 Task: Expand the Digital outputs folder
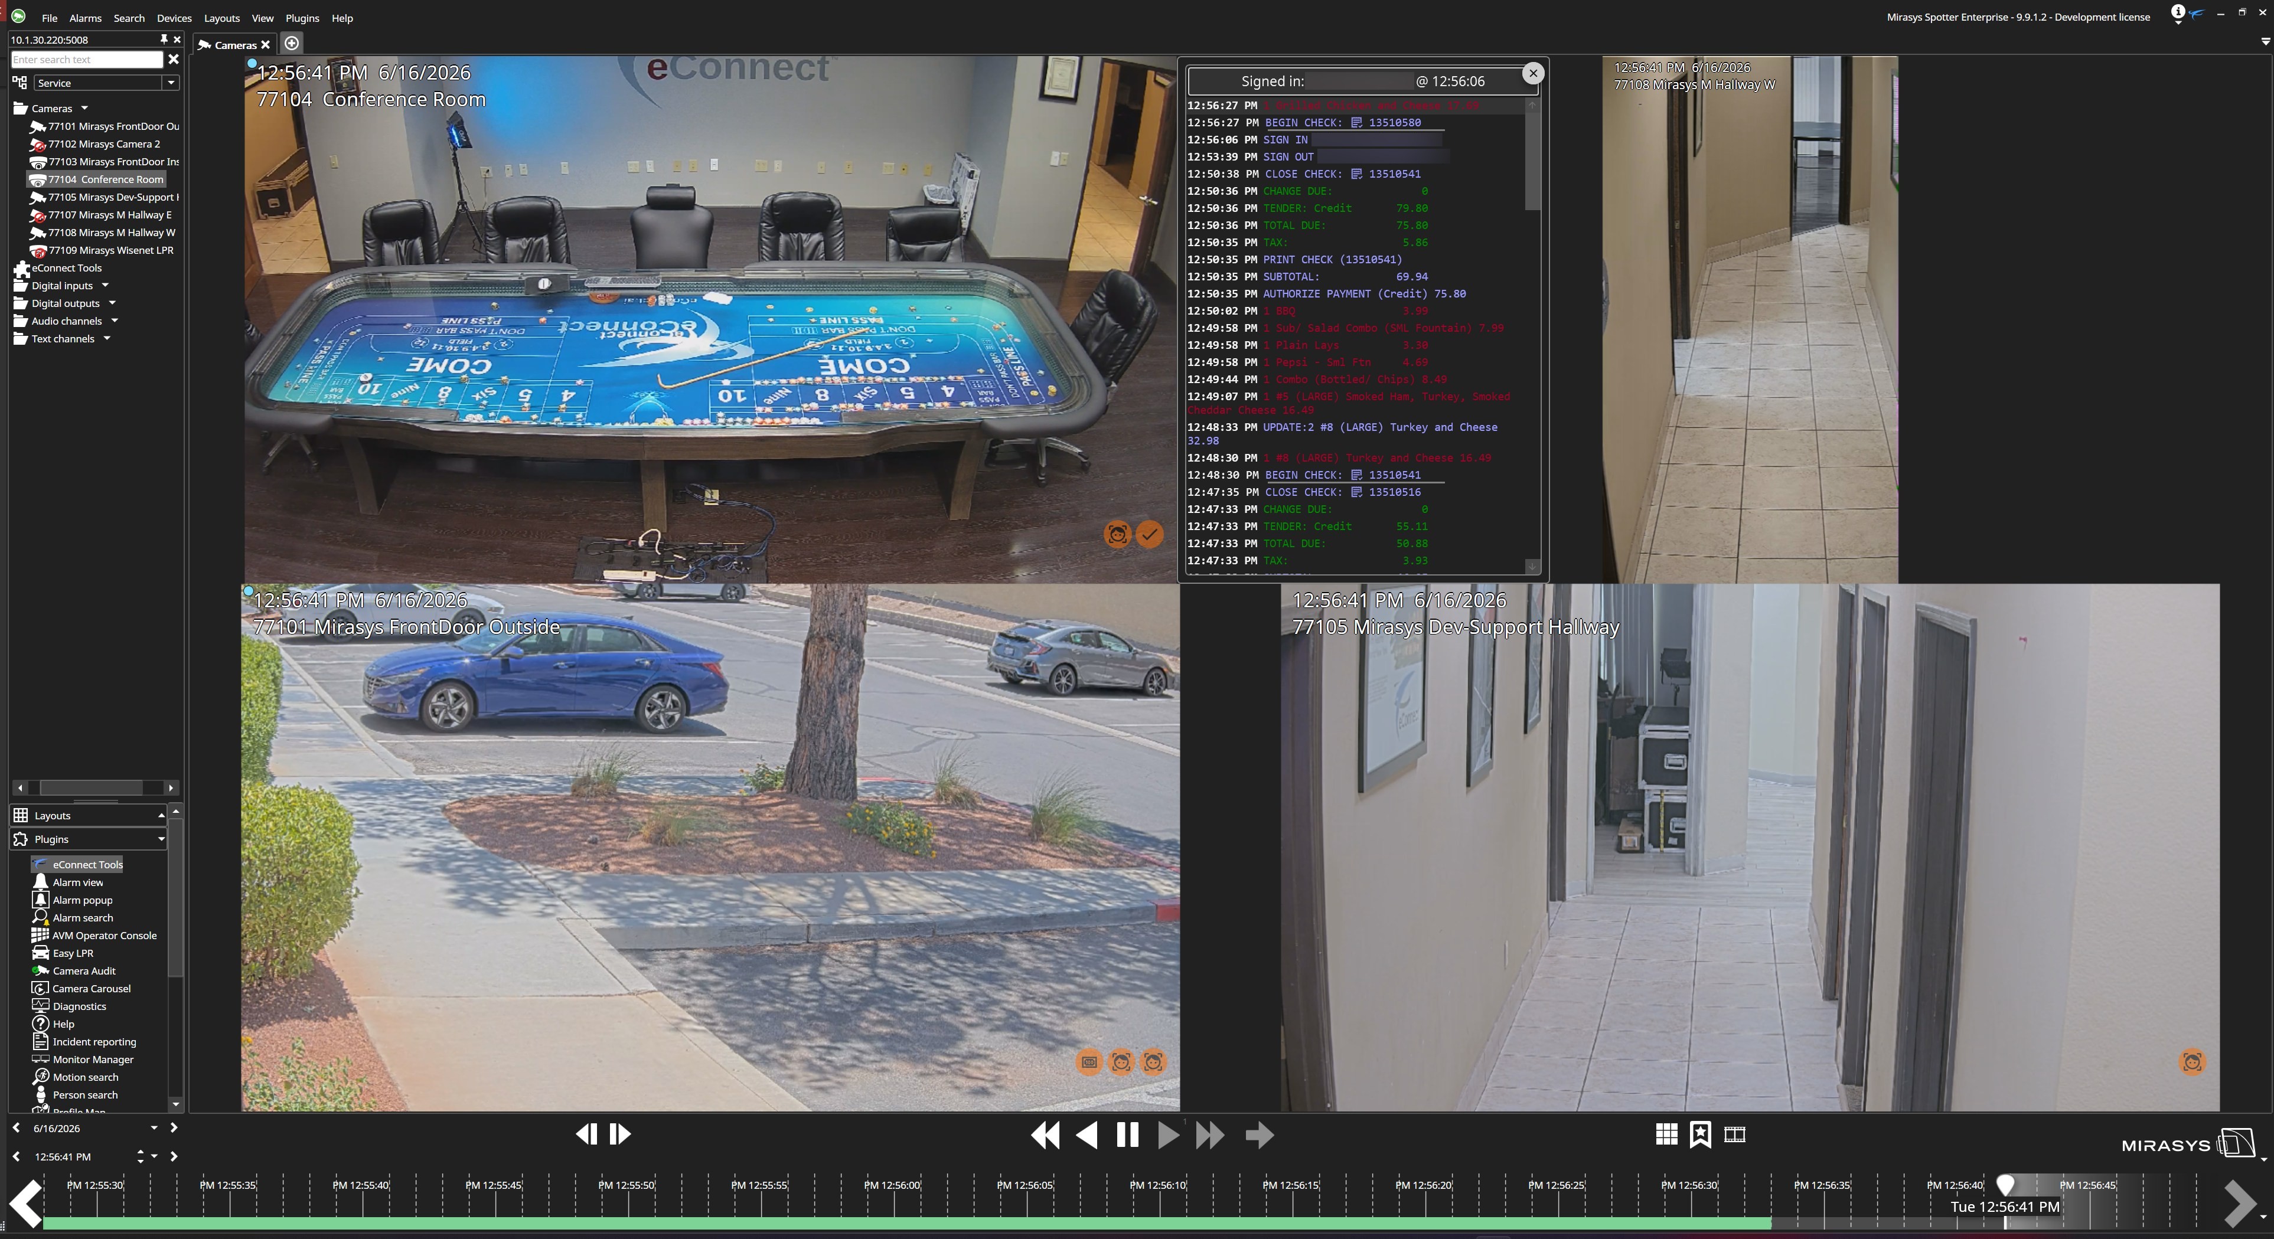pyautogui.click(x=112, y=303)
